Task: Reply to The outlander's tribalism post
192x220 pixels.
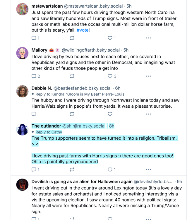Action: click(x=34, y=169)
